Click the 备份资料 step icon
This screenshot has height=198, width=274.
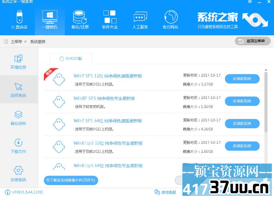[18, 115]
